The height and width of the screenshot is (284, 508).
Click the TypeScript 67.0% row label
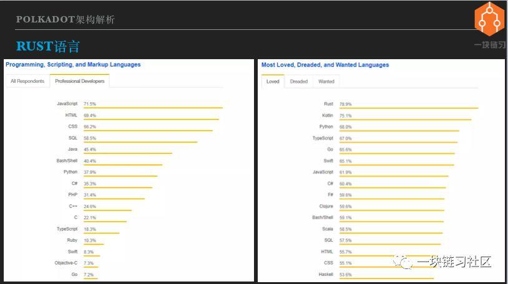[x=323, y=138]
